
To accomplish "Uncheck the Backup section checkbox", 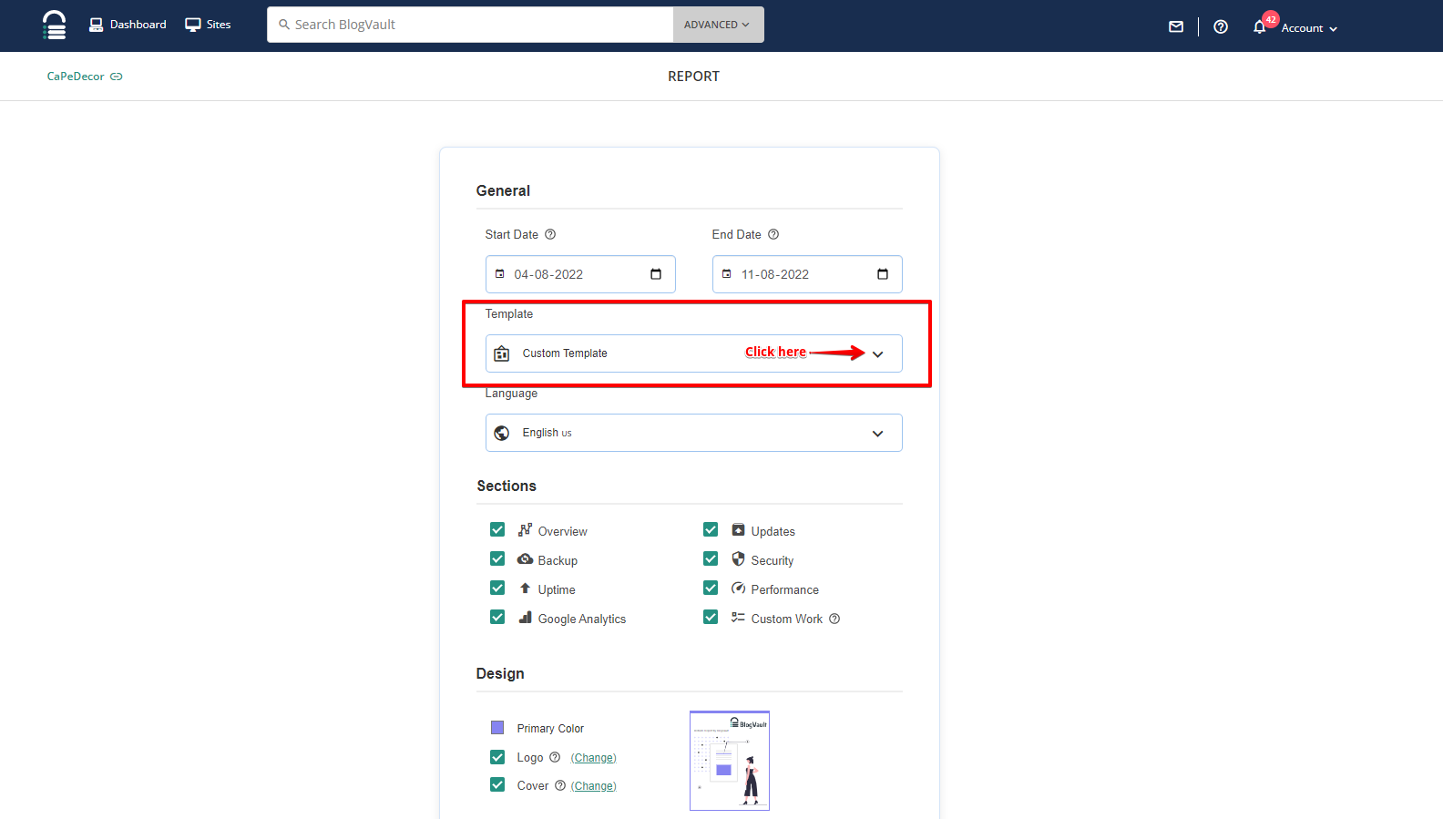I will tap(497, 559).
